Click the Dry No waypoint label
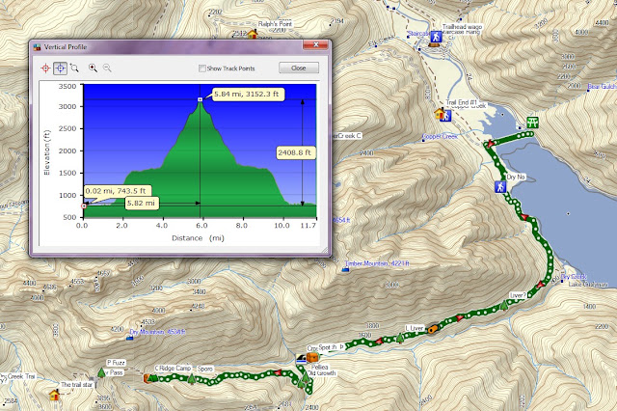This screenshot has height=411, width=617. coord(515,178)
